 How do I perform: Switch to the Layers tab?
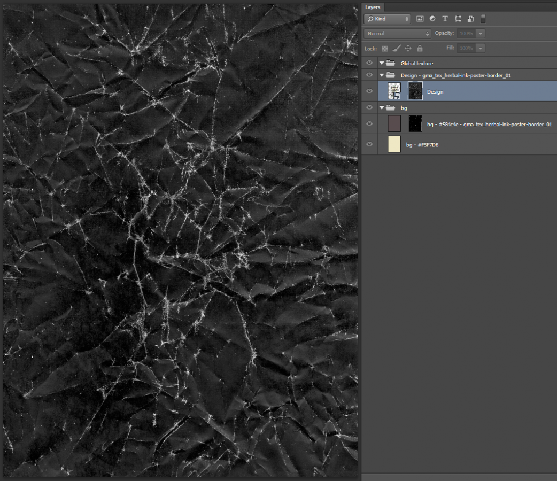click(373, 7)
